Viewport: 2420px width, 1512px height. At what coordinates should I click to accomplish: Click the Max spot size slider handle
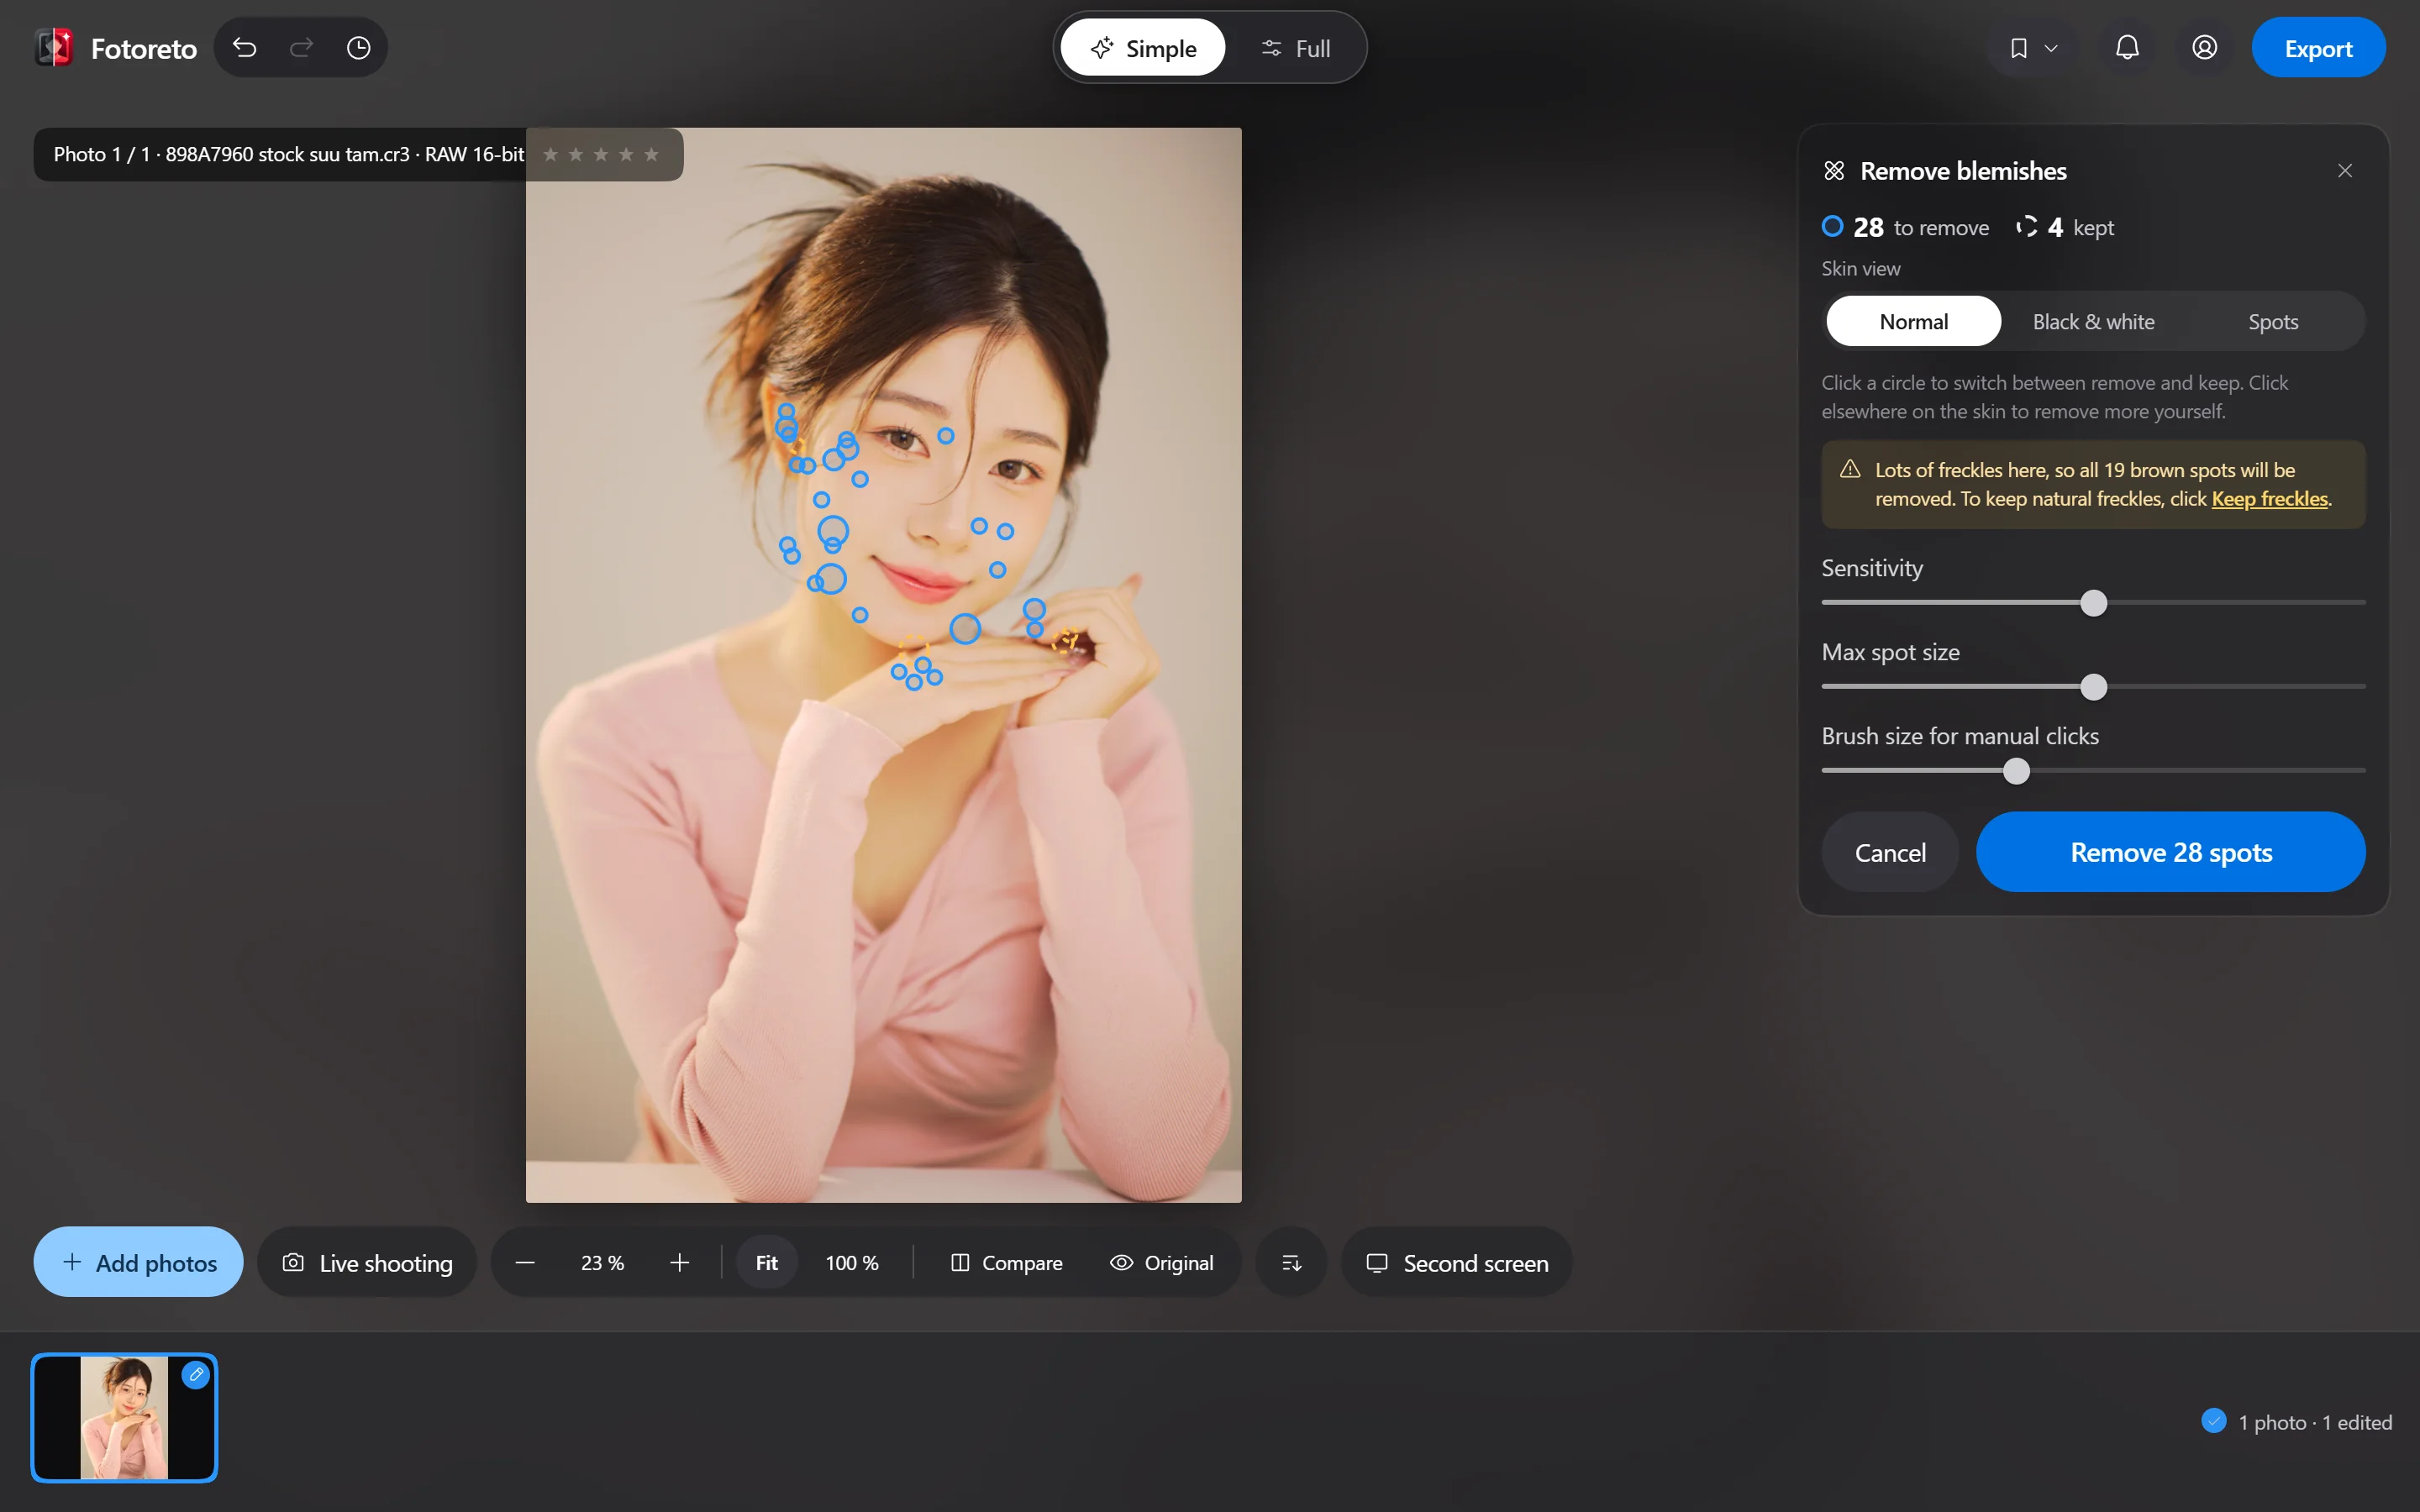tap(2093, 687)
